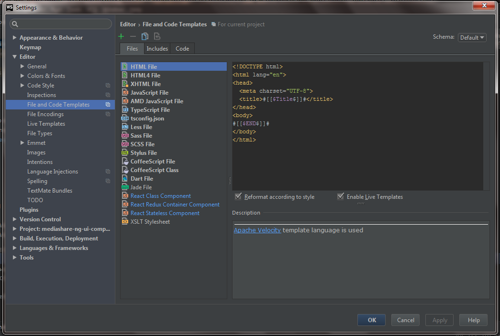Expand the Appearance & Behavior section
The height and width of the screenshot is (336, 500).
[x=14, y=37]
